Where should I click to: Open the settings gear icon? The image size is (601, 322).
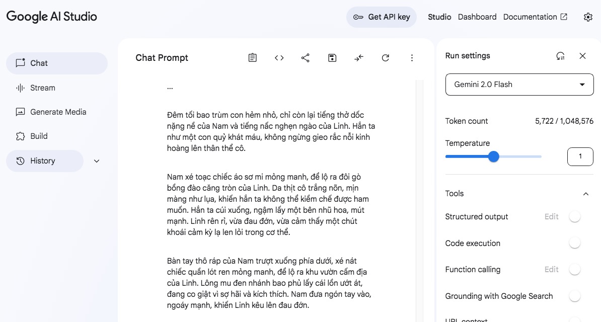pyautogui.click(x=588, y=17)
